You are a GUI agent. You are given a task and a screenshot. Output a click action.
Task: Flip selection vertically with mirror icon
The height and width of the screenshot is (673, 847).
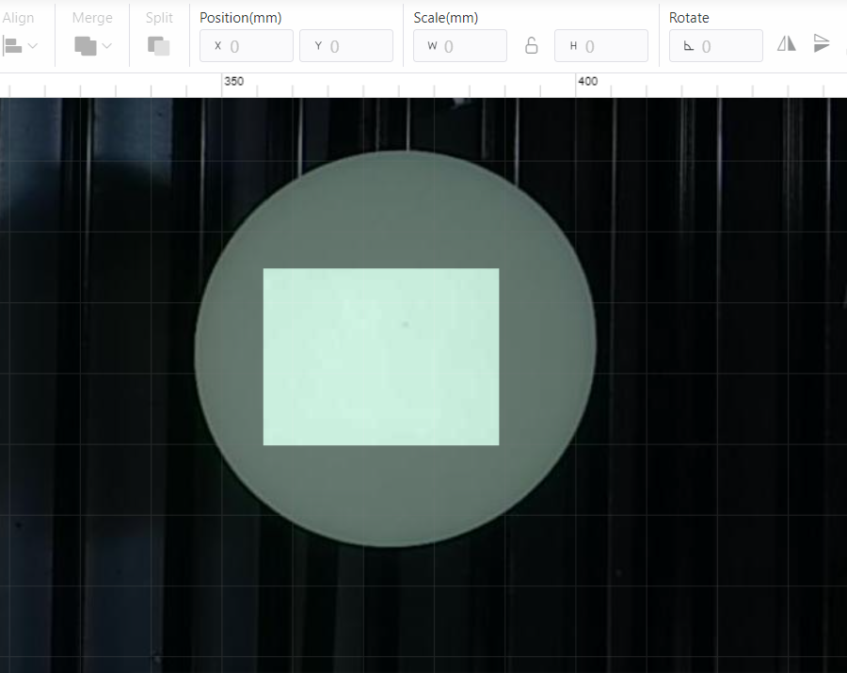click(821, 43)
